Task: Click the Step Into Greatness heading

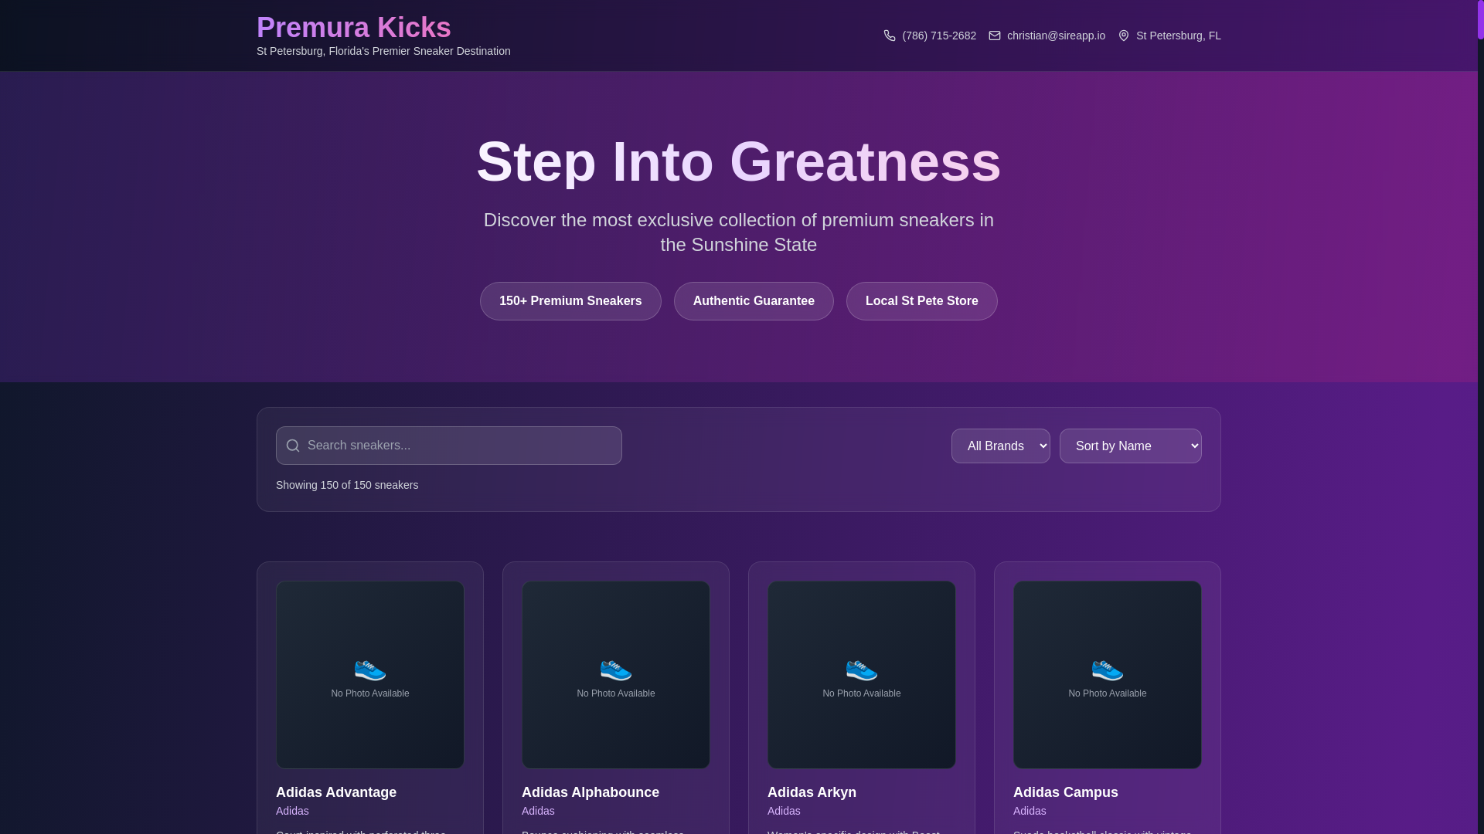Action: [739, 161]
